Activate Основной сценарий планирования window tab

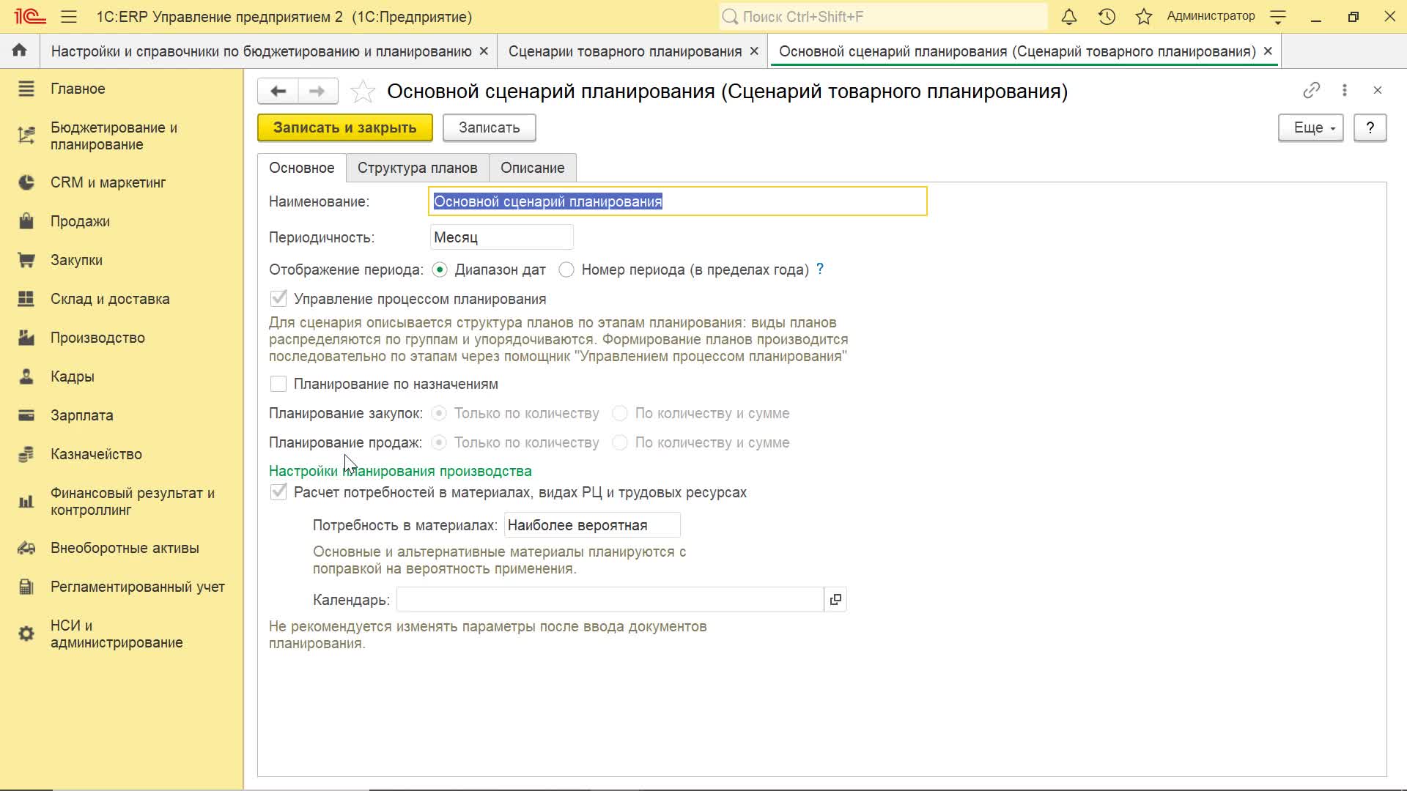click(1017, 51)
